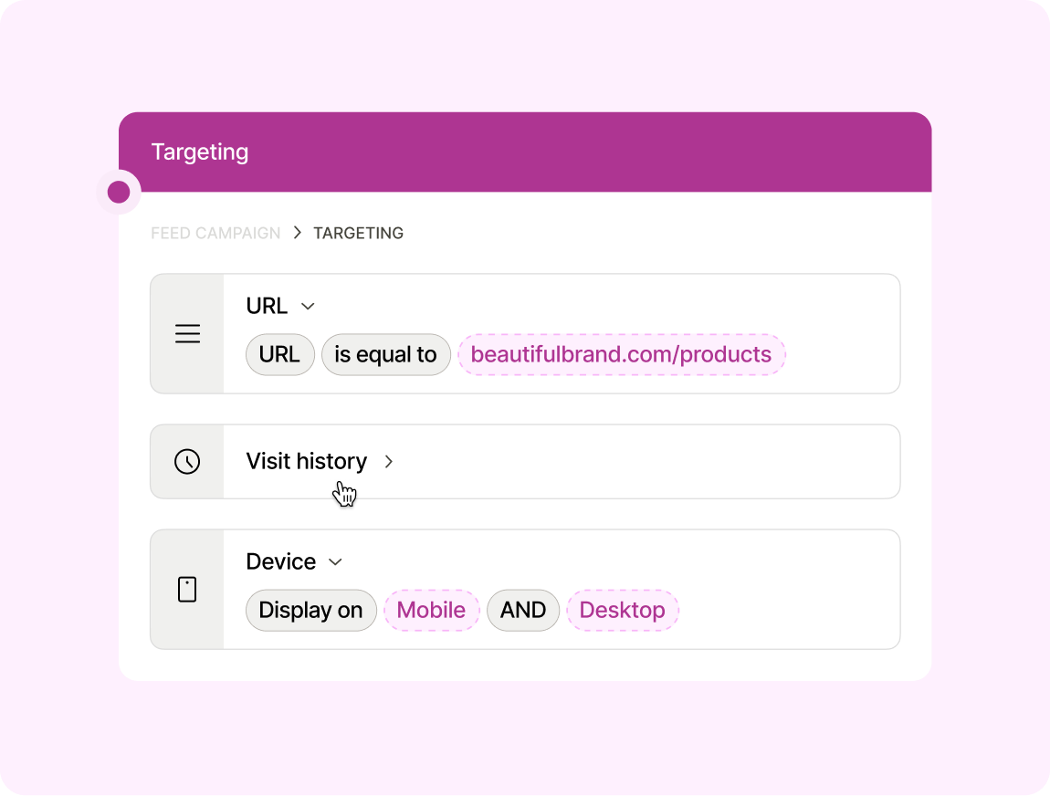Viewport: 1050px width, 796px height.
Task: Click the pink dot marker on the card edge
Action: [x=118, y=192]
